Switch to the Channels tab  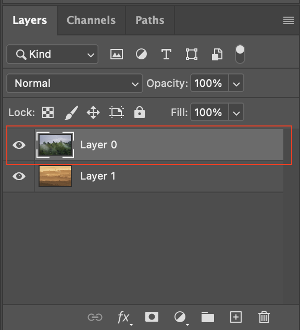[x=91, y=20]
